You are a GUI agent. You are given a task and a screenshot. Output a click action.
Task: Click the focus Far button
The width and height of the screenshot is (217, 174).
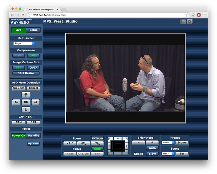pyautogui.click(x=97, y=154)
